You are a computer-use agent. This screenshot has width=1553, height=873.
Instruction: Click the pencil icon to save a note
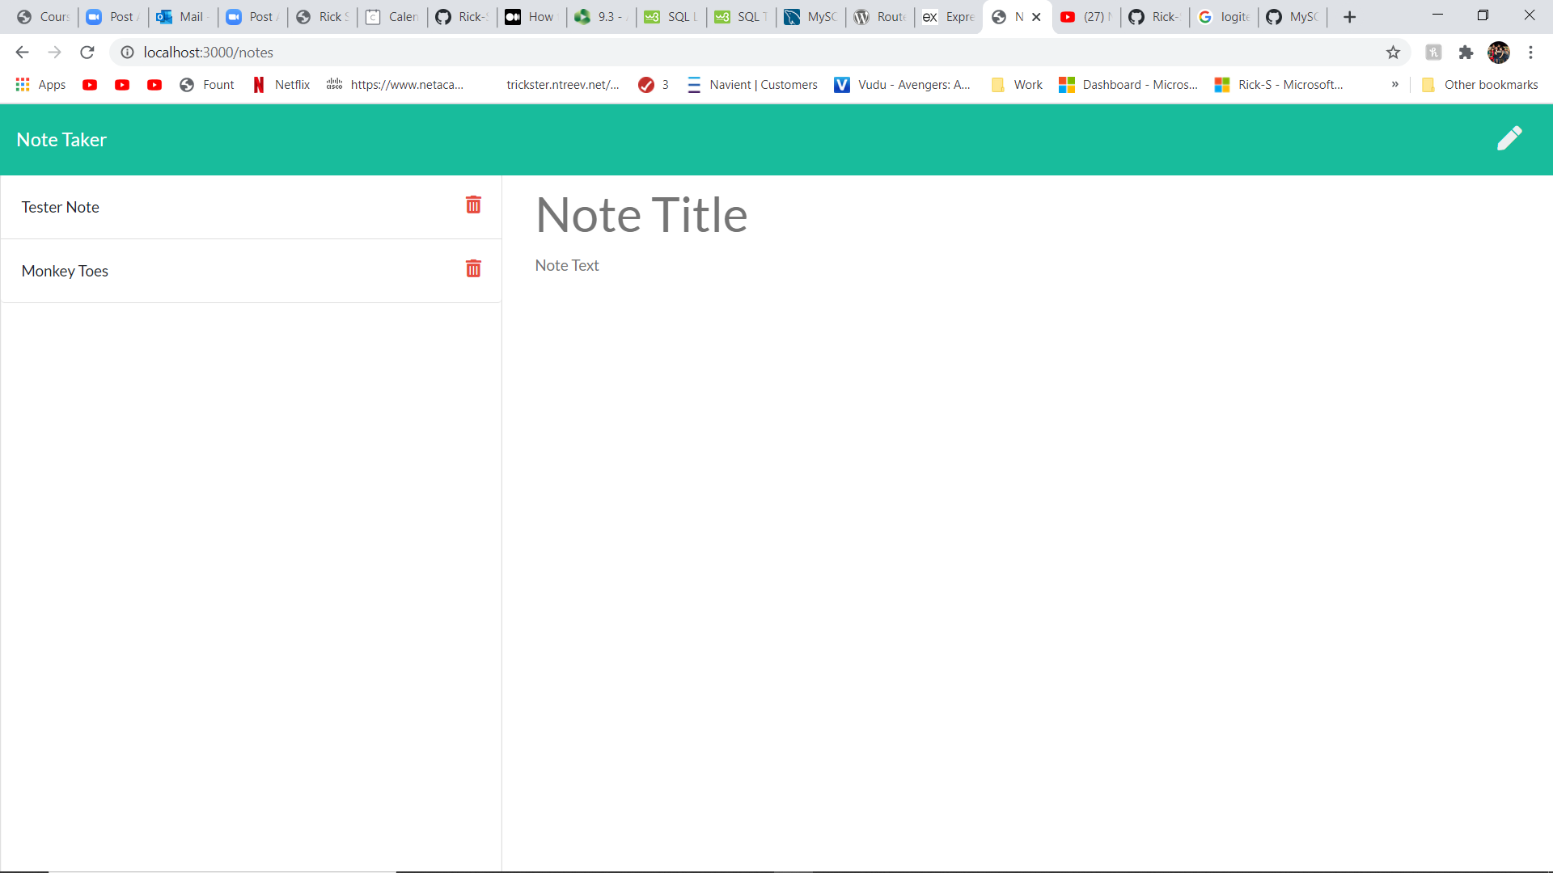pyautogui.click(x=1511, y=138)
